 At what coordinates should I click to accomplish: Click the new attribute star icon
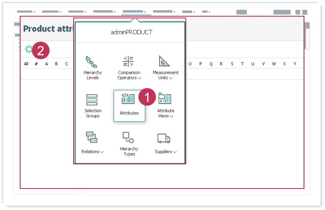click(x=29, y=49)
